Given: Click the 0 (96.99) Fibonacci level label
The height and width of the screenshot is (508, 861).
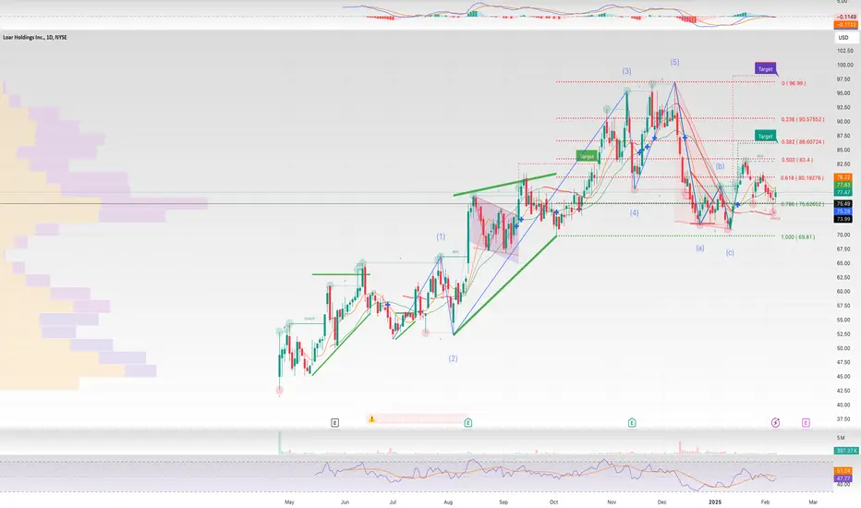Looking at the screenshot, I should (794, 83).
